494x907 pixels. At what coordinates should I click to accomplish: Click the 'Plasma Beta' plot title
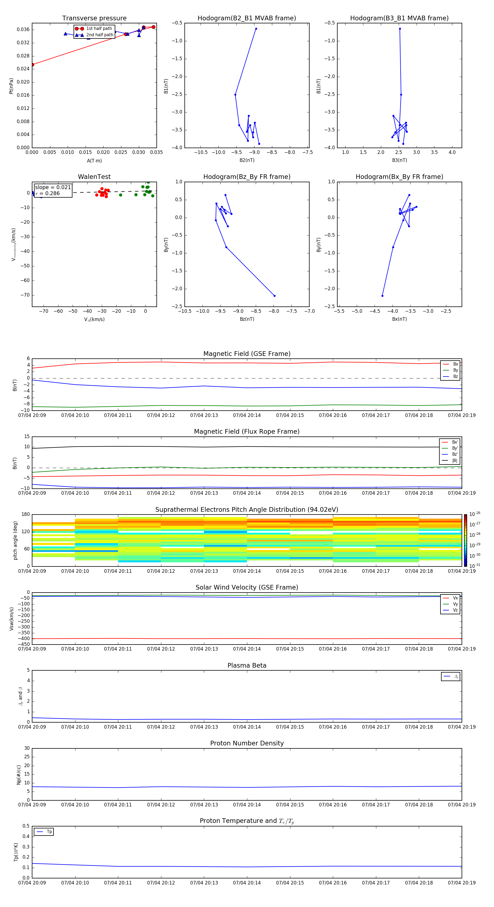point(247,665)
